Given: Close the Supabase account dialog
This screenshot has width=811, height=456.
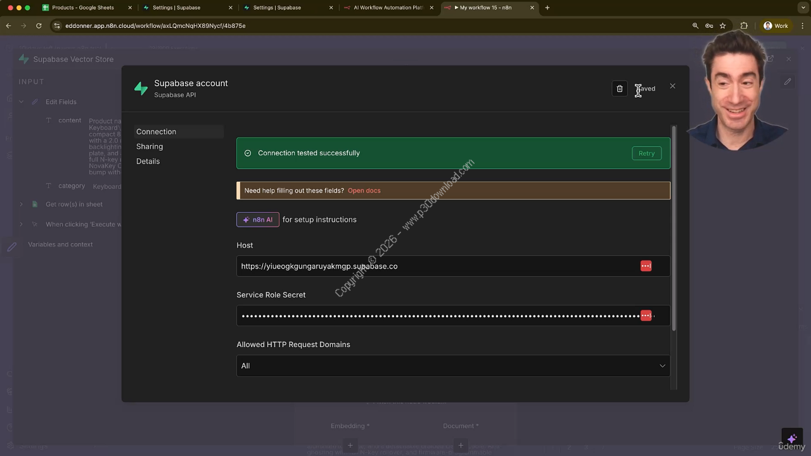Looking at the screenshot, I should coord(672,86).
